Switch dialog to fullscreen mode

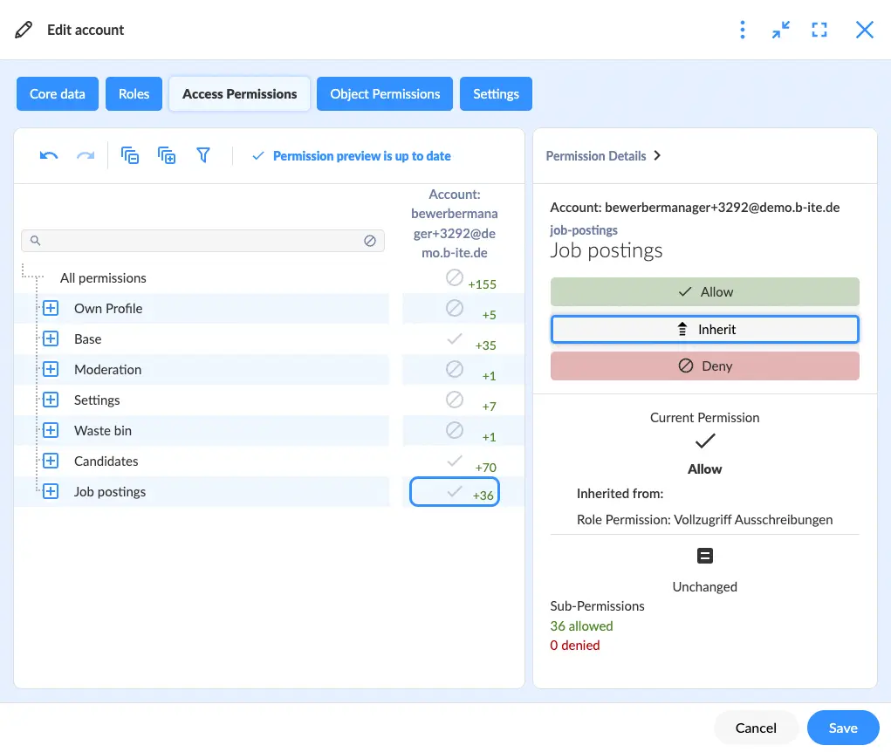click(819, 30)
